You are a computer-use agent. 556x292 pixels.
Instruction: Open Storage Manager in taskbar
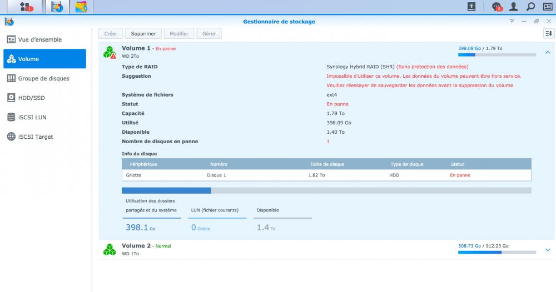click(x=57, y=7)
